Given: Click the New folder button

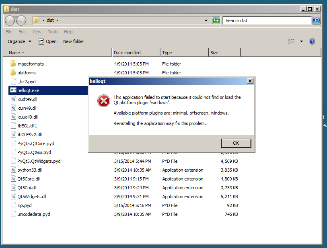Looking at the screenshot, I should coord(74,41).
